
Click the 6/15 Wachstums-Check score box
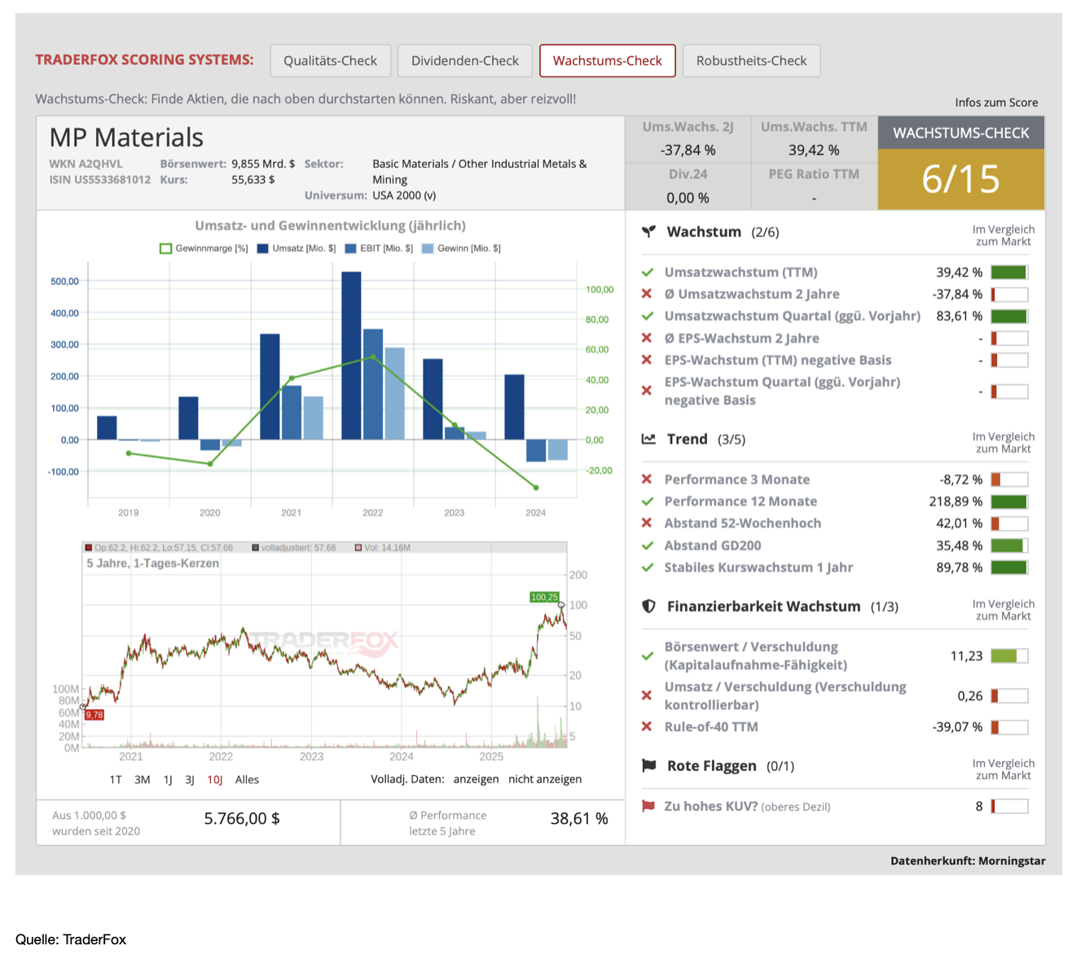(960, 179)
